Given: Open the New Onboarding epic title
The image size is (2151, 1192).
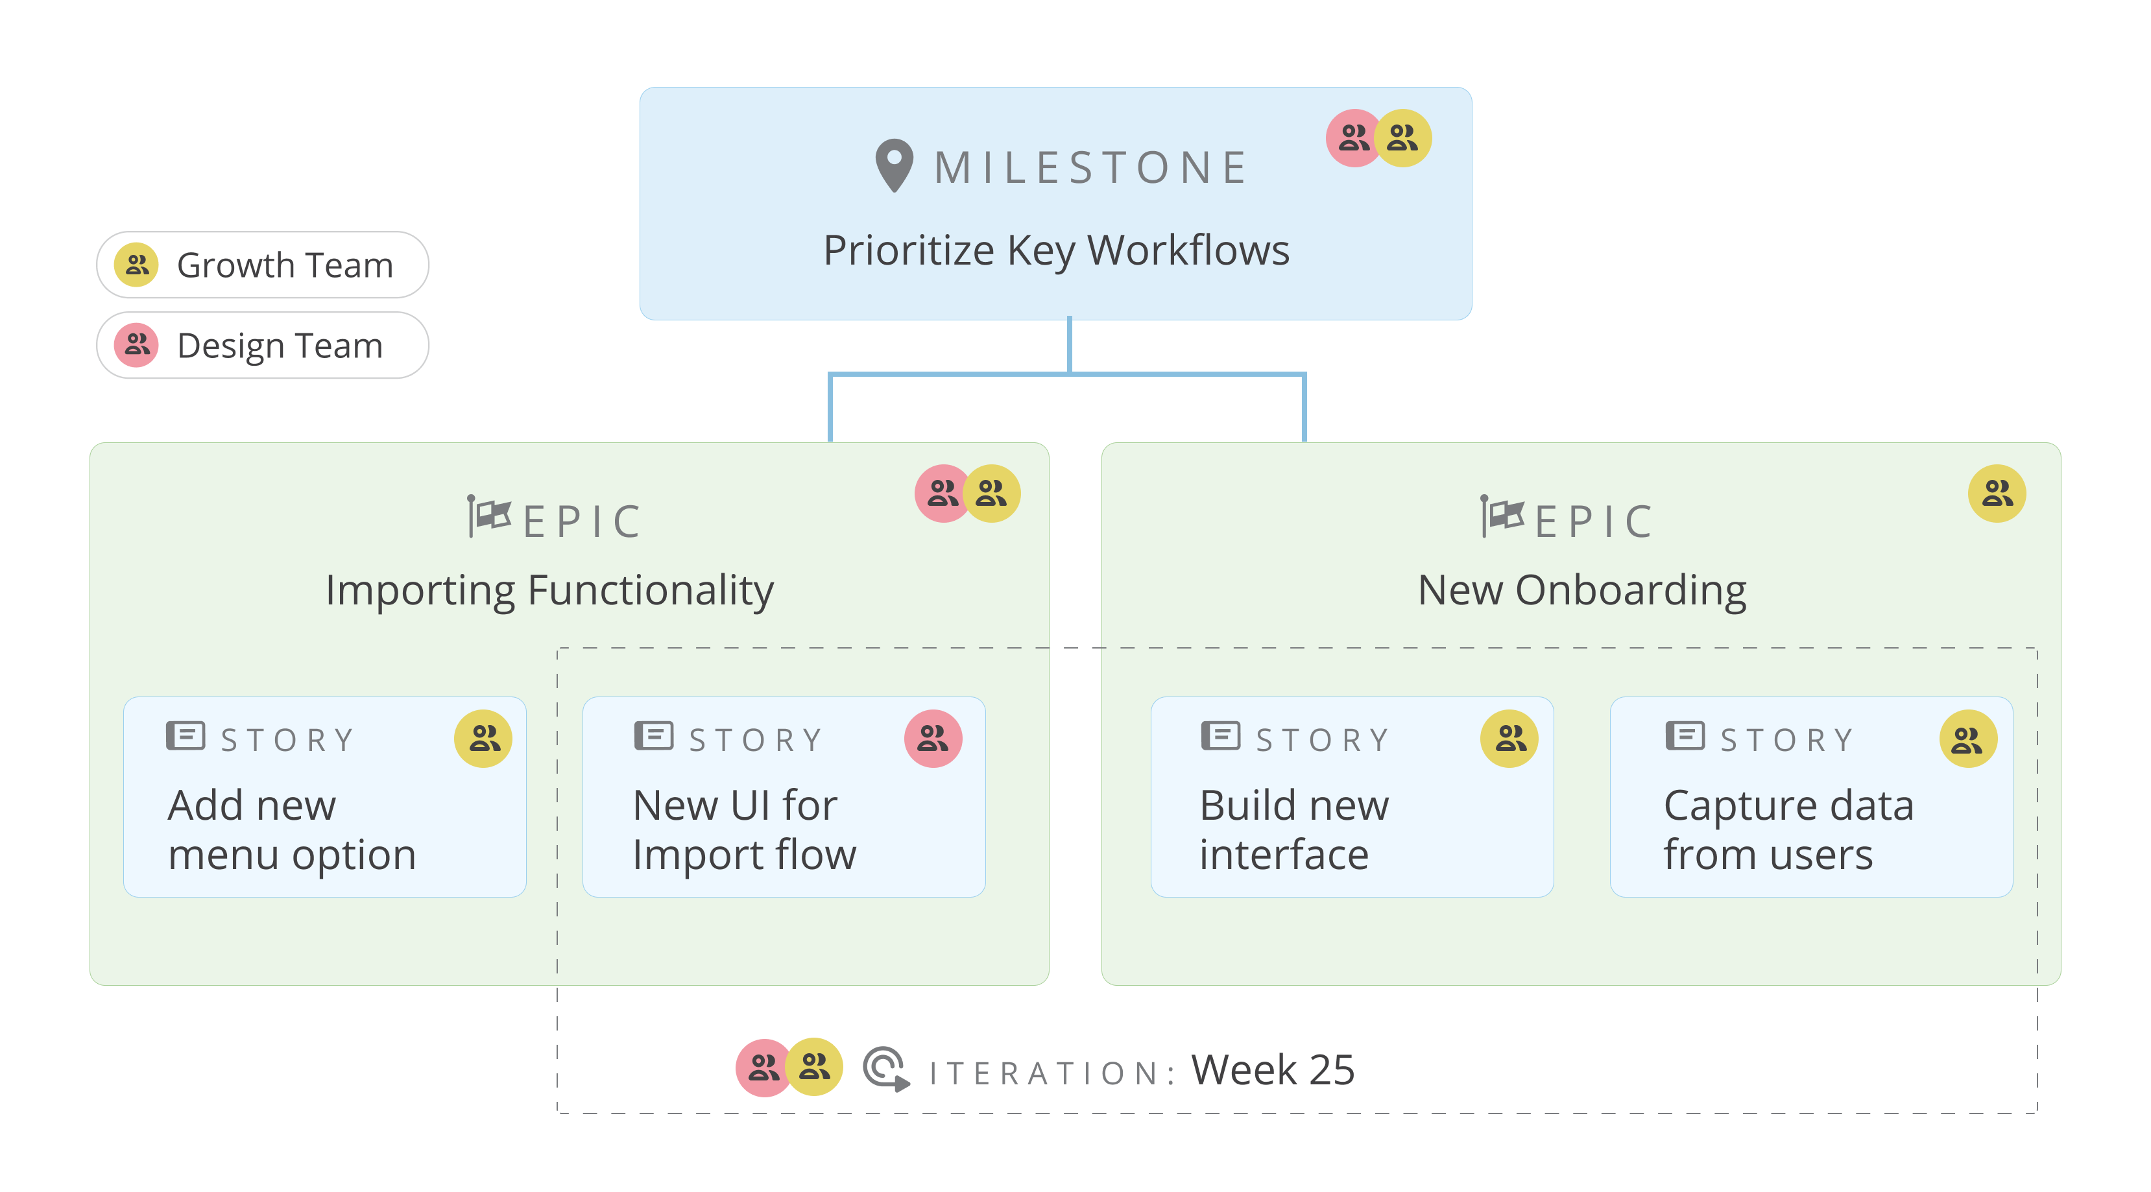Looking at the screenshot, I should [1581, 590].
